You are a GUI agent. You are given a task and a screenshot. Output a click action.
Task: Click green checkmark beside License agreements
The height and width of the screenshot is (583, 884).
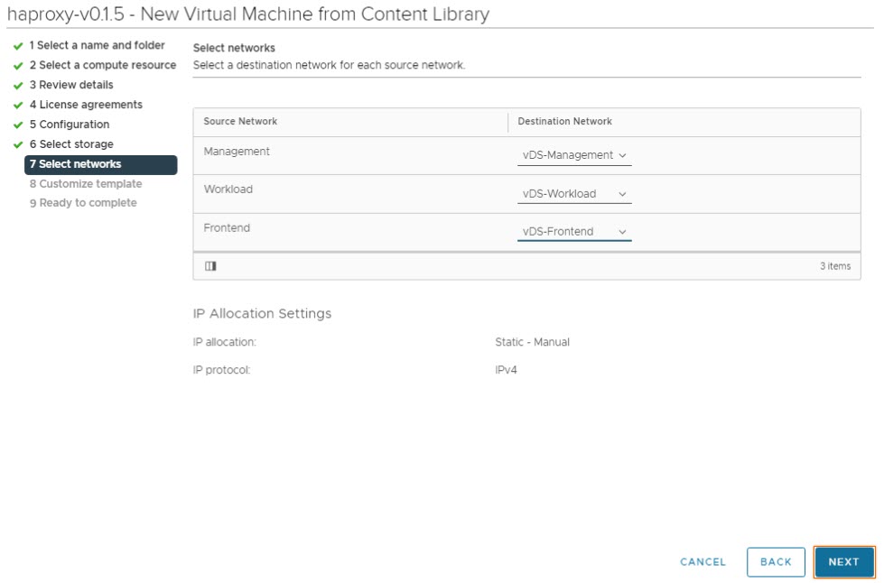tap(18, 106)
